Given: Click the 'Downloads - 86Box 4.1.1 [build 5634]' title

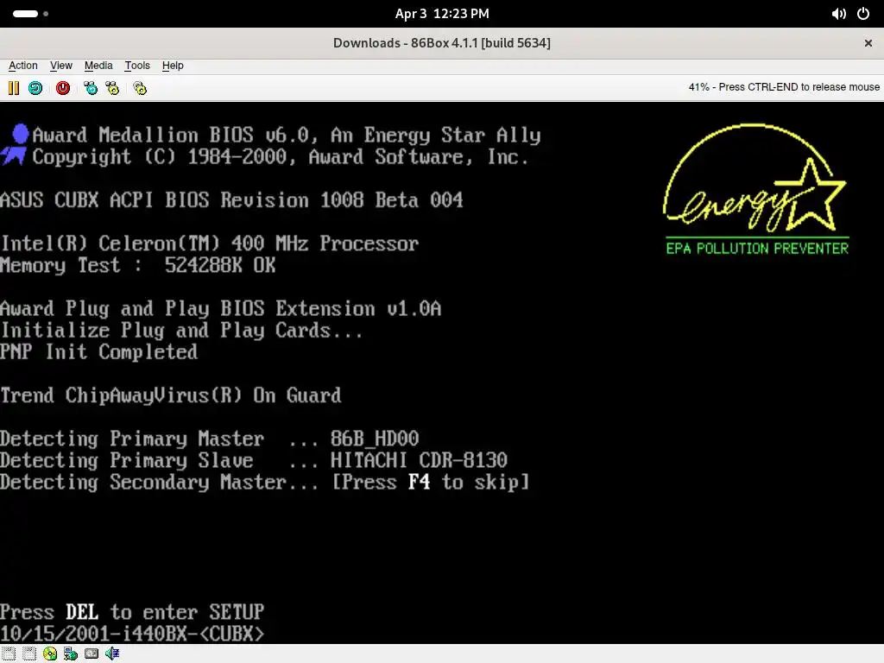Looking at the screenshot, I should coord(441,43).
